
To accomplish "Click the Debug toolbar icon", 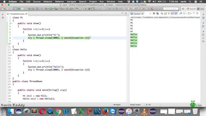I will 46,9.
